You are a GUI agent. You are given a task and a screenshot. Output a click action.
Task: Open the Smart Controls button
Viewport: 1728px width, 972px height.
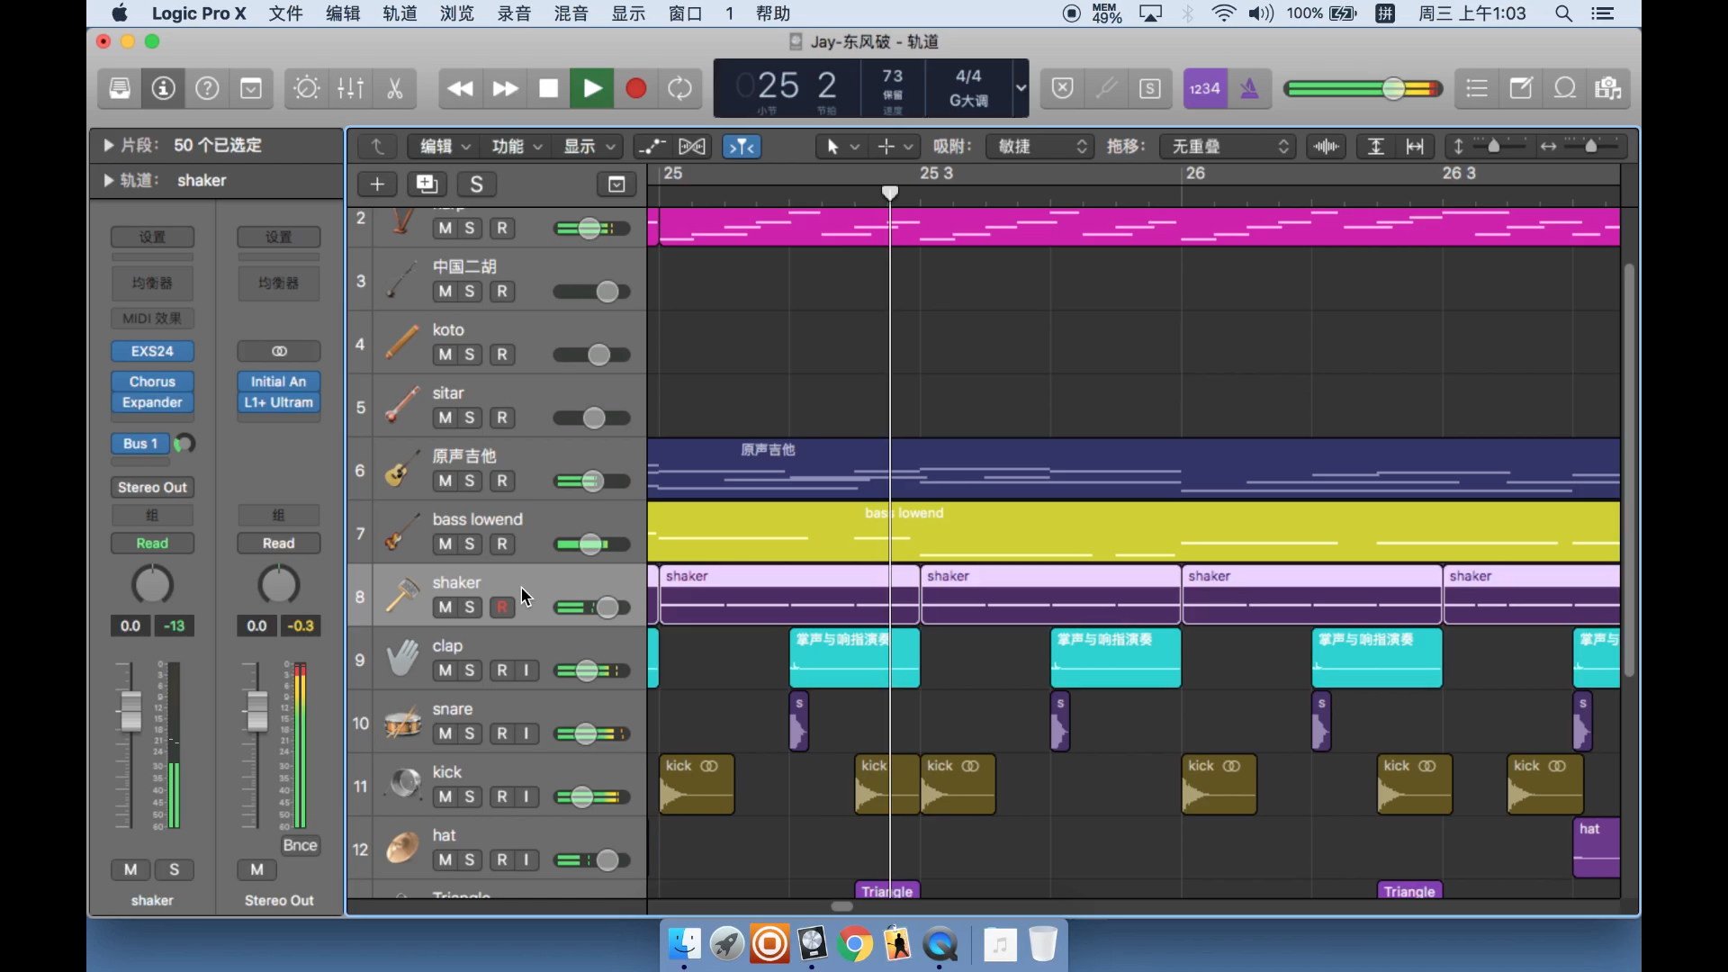(x=306, y=88)
